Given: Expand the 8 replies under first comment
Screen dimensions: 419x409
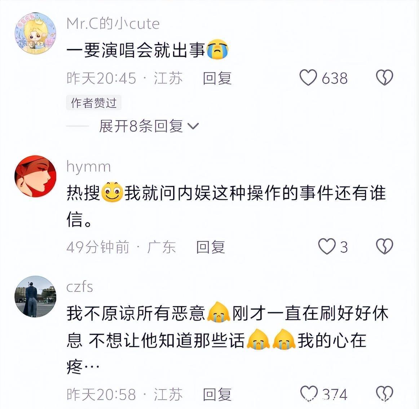Looking at the screenshot, I should click(149, 126).
